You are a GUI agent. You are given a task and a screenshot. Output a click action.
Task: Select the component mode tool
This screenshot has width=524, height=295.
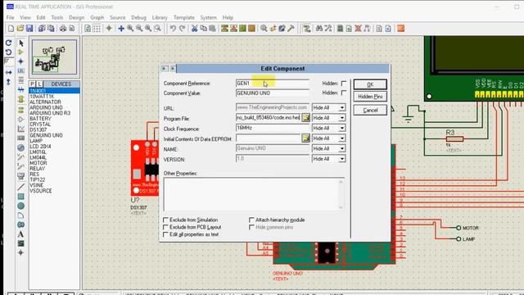(x=20, y=52)
